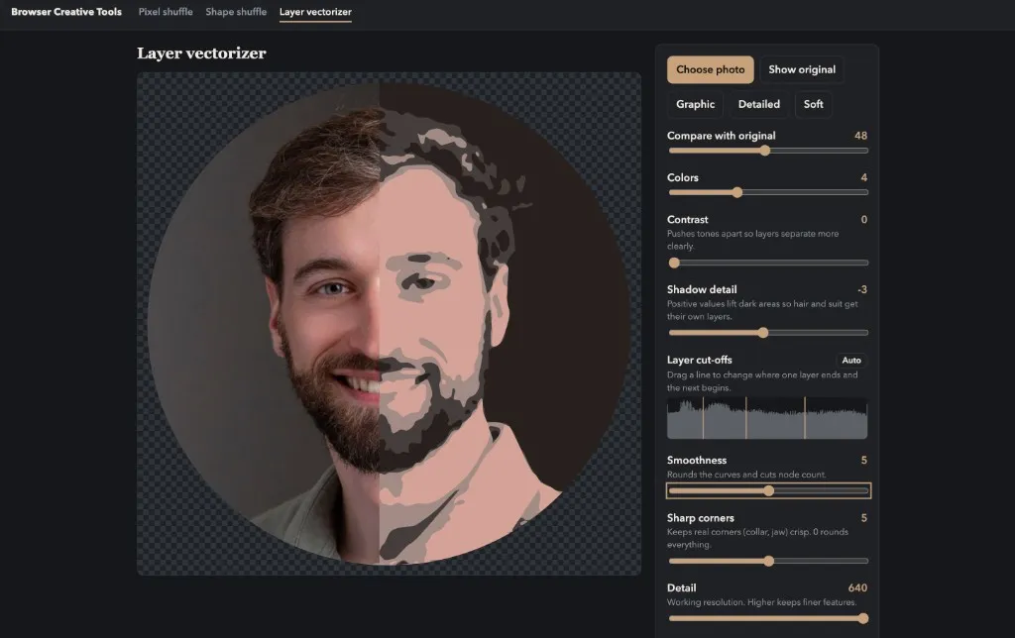Click the 'Working resolution' description text
This screenshot has width=1015, height=638.
[x=762, y=602]
